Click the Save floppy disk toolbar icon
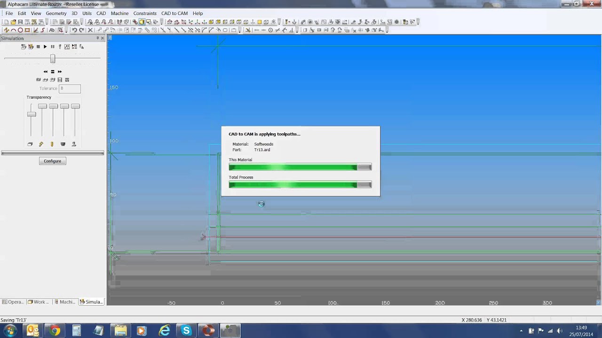The image size is (602, 338). click(20, 22)
